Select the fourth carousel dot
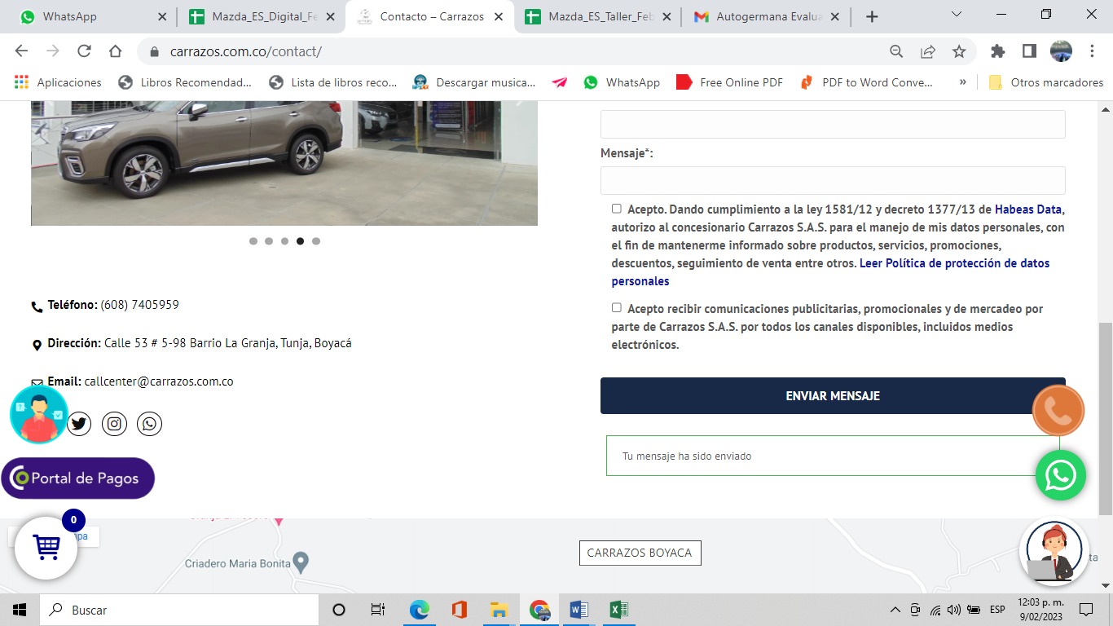1113x626 pixels. pyautogui.click(x=301, y=241)
